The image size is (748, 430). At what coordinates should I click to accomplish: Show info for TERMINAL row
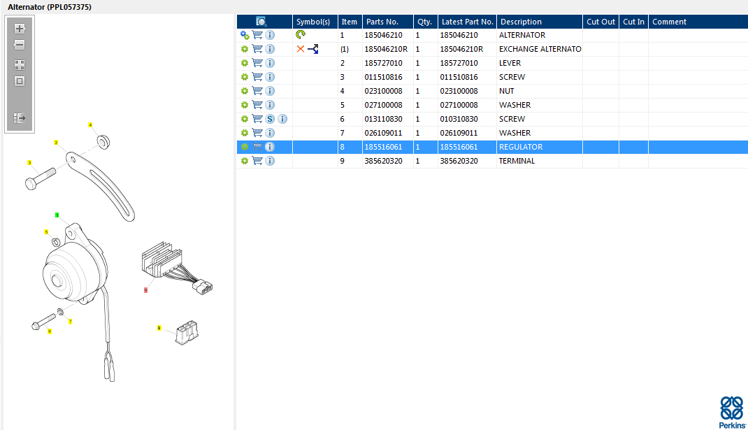coord(270,161)
